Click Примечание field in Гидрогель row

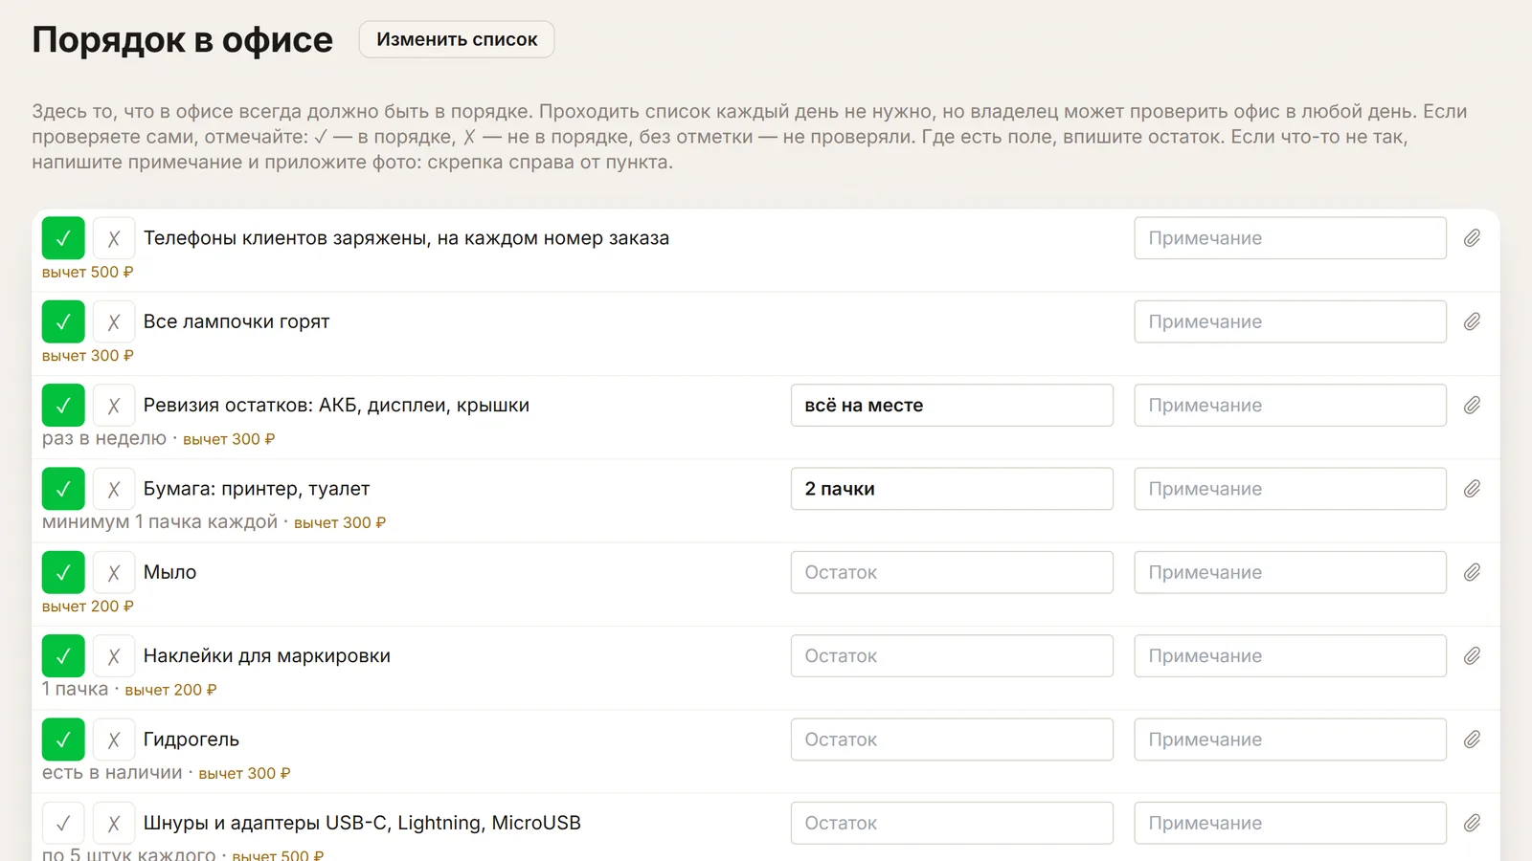(1290, 740)
